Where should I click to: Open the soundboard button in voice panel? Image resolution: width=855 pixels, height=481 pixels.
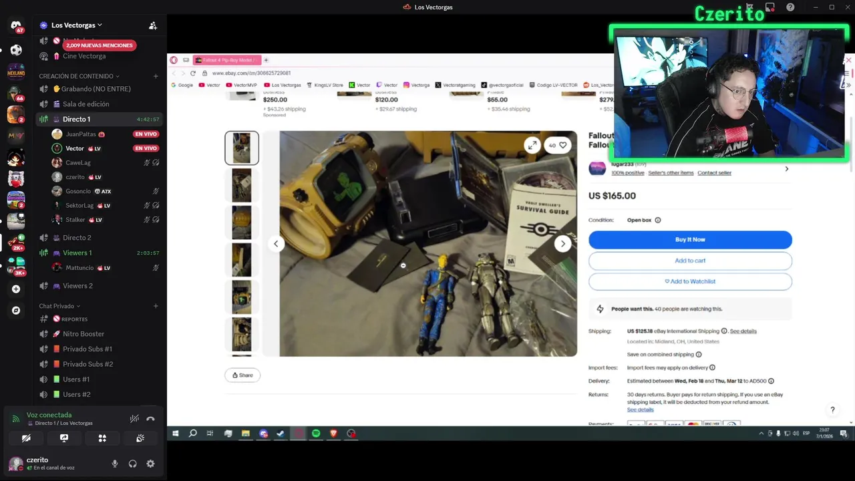pyautogui.click(x=140, y=438)
